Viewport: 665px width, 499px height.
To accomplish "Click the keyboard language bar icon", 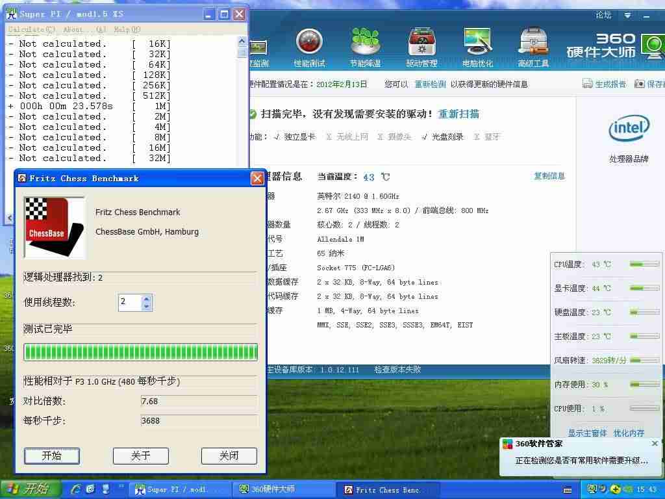I will pyautogui.click(x=567, y=491).
